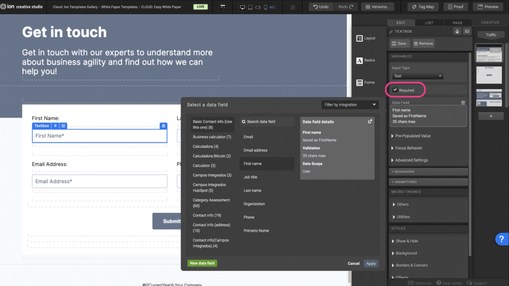This screenshot has height=286, width=509.
Task: Open the blue help question mark
Action: click(501, 239)
